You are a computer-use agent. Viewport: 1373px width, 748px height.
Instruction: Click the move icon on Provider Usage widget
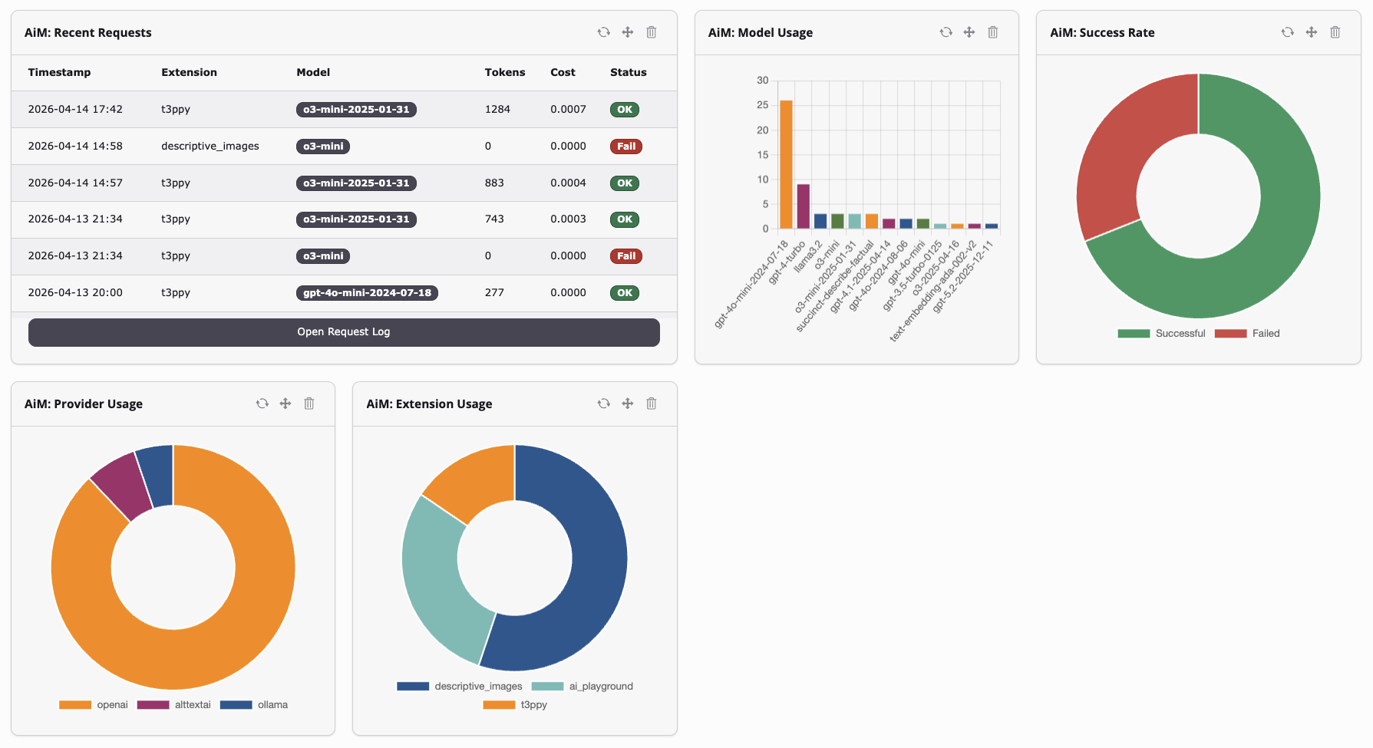tap(285, 404)
